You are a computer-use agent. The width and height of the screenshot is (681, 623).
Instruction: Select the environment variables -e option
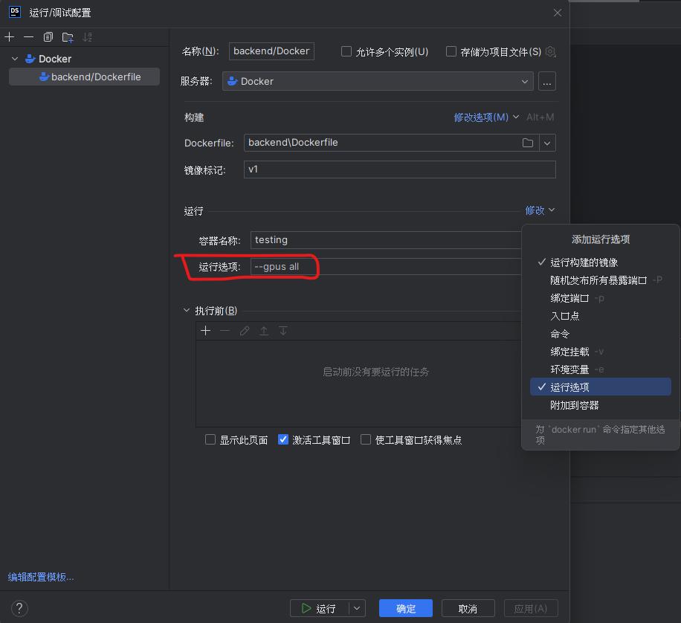point(600,369)
